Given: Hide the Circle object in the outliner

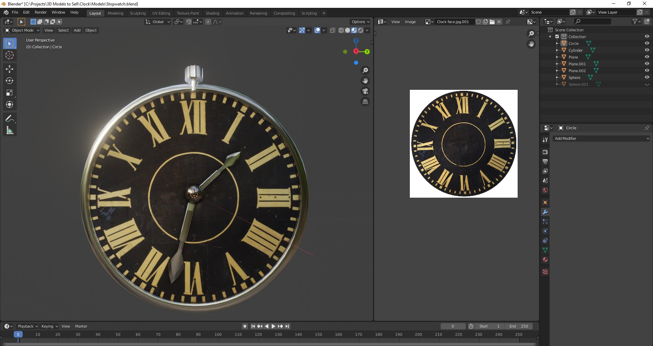Looking at the screenshot, I should coord(647,43).
